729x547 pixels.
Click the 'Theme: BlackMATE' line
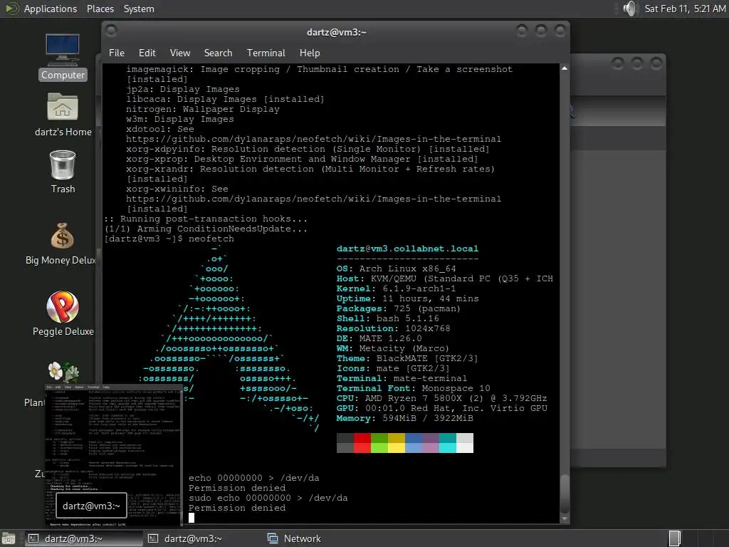[x=407, y=359]
